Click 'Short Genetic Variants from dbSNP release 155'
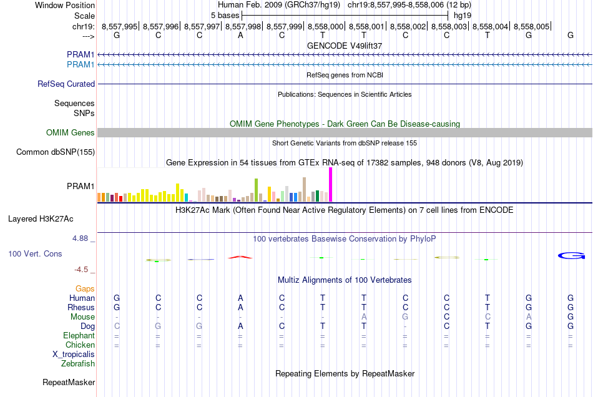 (345, 144)
